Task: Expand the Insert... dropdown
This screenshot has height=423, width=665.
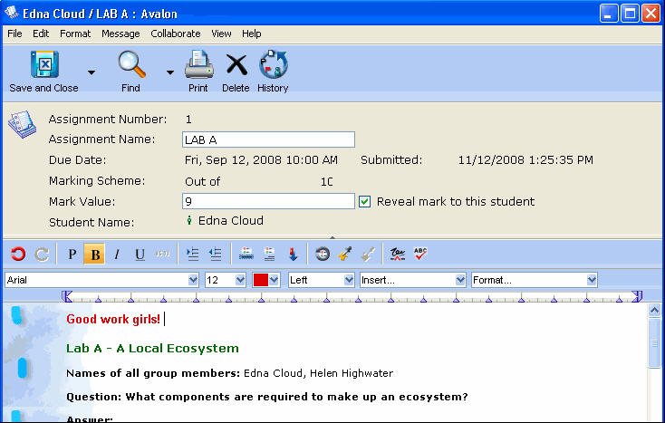Action: point(459,281)
